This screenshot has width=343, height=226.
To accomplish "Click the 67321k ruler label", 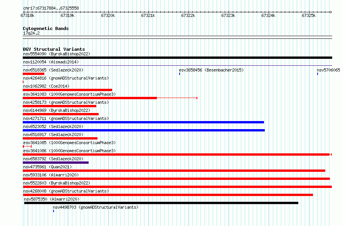I will pyautogui.click(x=148, y=15).
